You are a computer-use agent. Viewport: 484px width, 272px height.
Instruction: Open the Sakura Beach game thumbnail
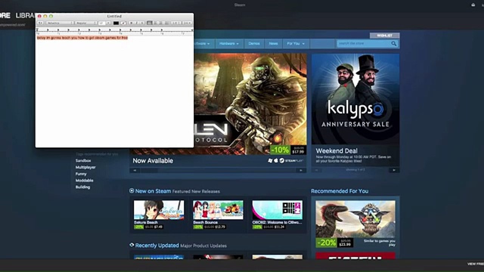coord(159,210)
